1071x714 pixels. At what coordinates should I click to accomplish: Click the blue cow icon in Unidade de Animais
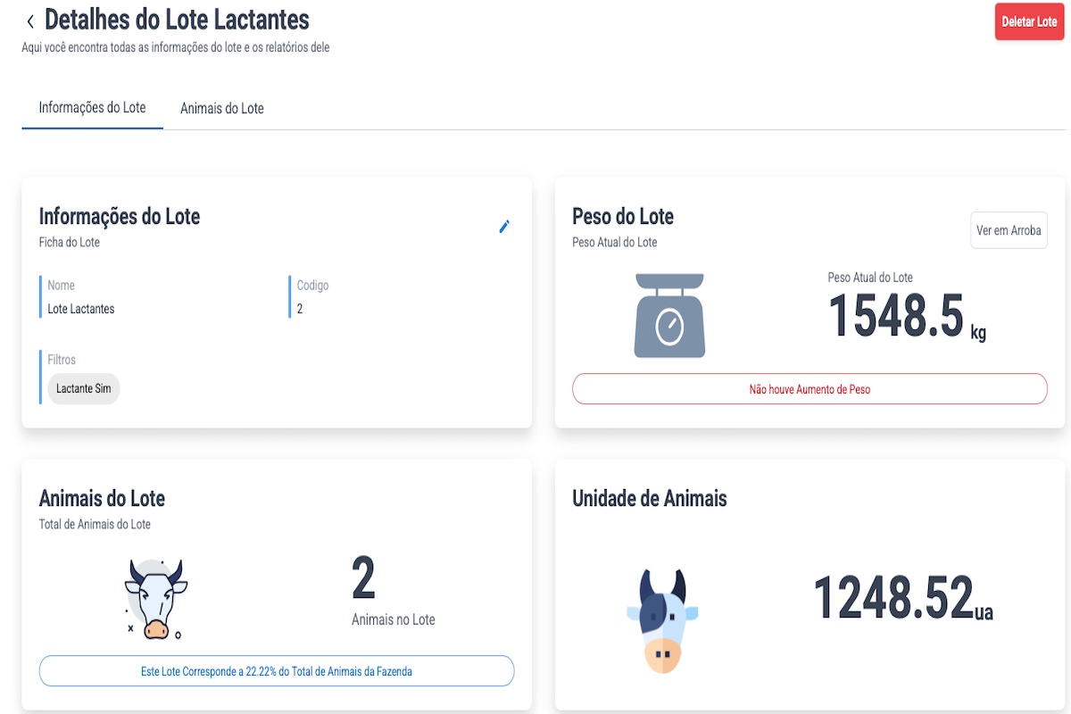click(662, 618)
